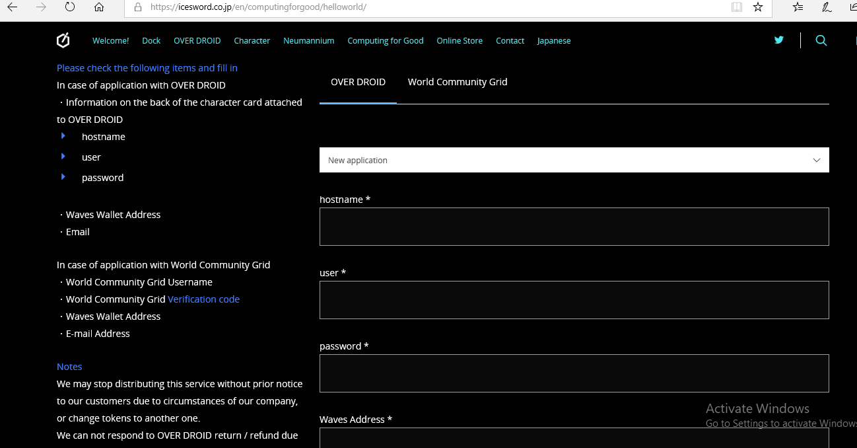Open the favorites hub icon
The image size is (857, 448).
coord(798,7)
